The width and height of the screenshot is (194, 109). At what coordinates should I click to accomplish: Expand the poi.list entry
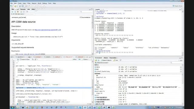(95, 89)
